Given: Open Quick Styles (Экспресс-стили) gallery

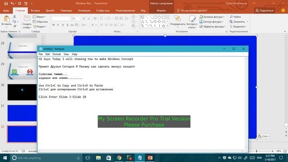Looking at the screenshot, I should tap(192, 22).
